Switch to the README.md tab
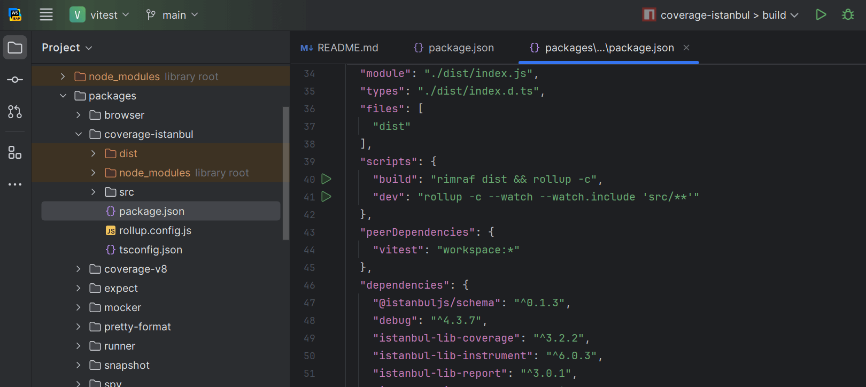 [339, 48]
